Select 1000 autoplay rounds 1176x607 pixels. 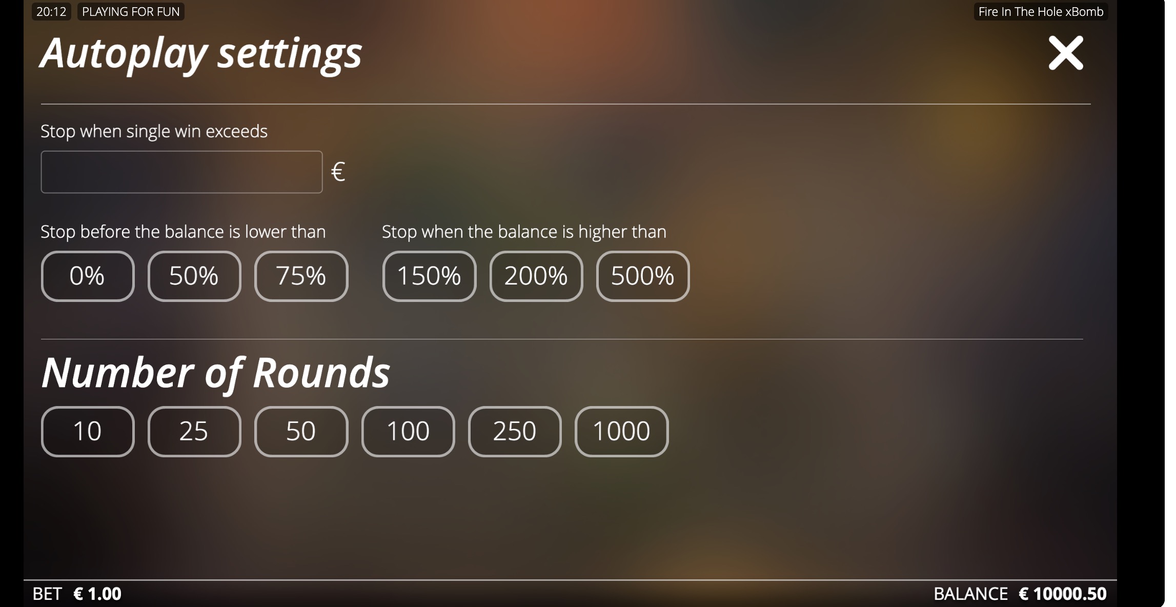tap(621, 432)
